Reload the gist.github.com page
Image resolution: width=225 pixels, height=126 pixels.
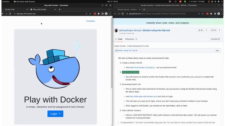[x=123, y=14]
